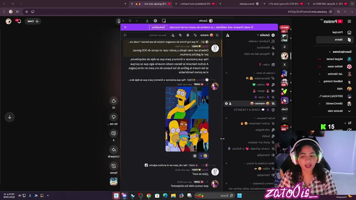
Task: Click the YouTube Premium logo
Action: 334,21
